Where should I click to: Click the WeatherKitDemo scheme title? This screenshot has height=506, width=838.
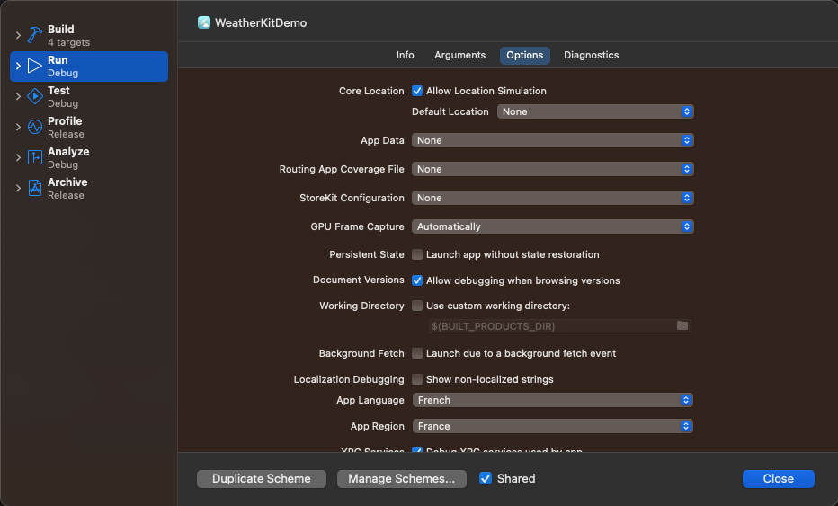coord(261,23)
